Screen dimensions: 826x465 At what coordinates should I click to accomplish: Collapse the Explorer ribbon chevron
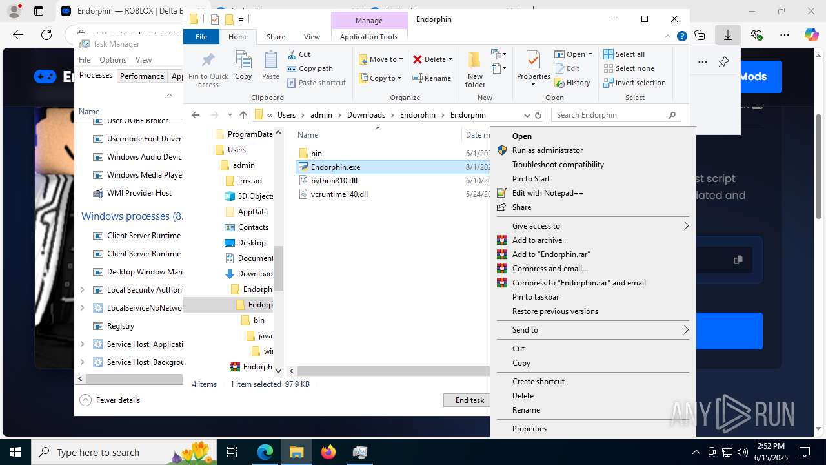[x=669, y=37]
